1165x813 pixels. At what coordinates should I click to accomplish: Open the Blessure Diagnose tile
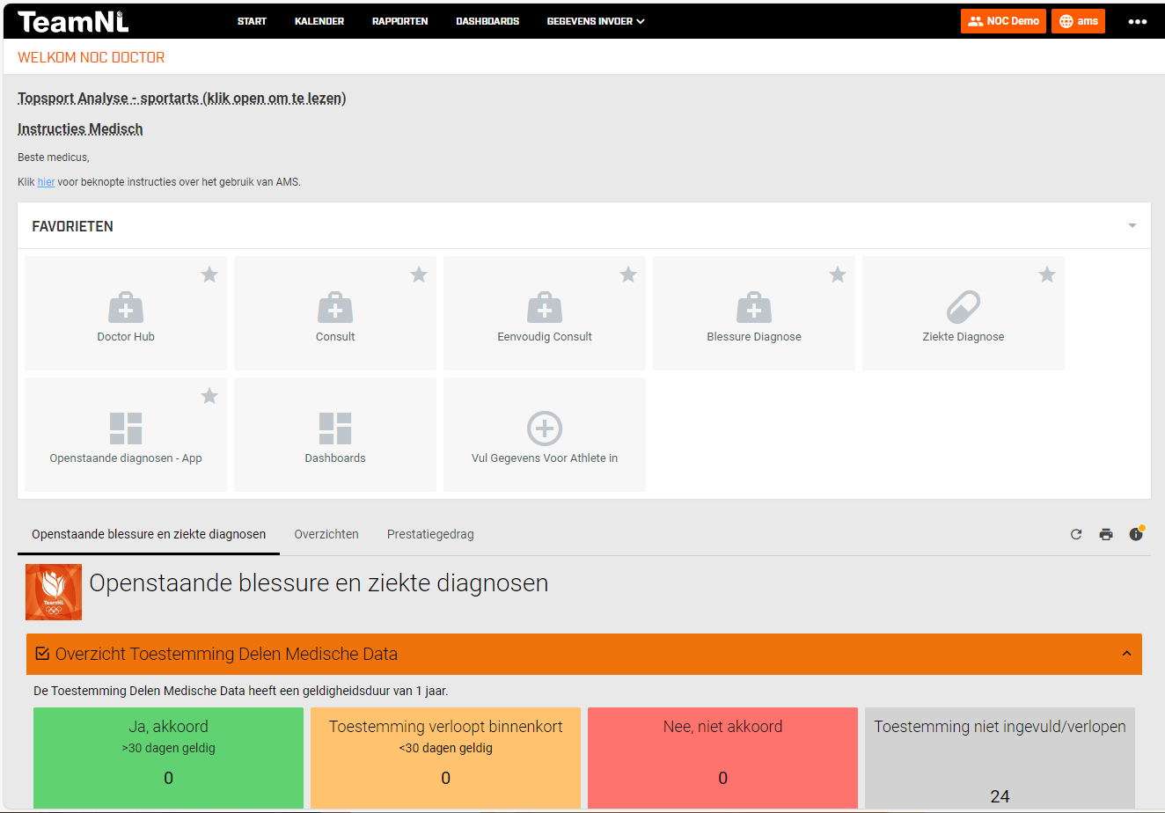pos(754,313)
